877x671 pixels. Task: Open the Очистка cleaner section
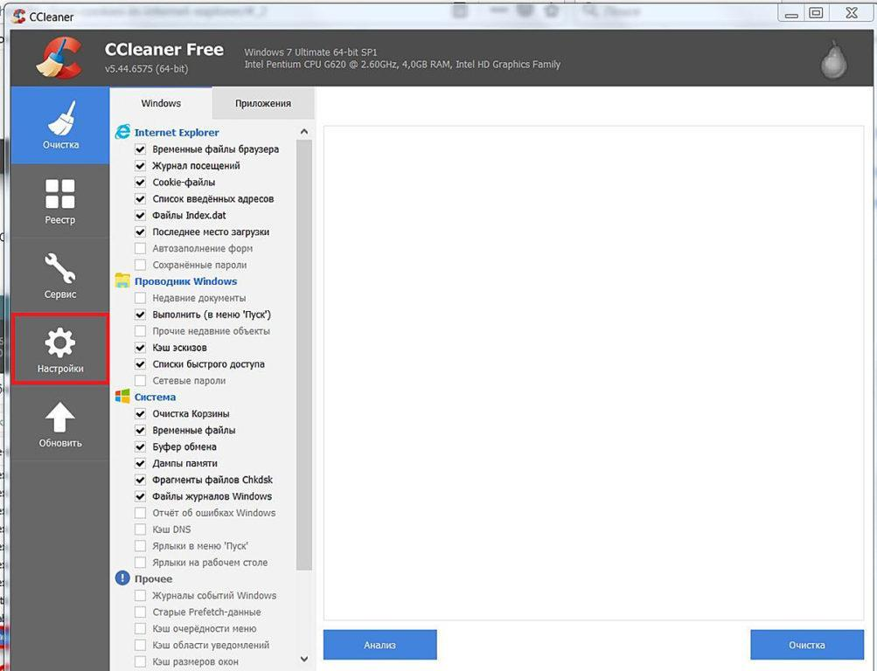tap(59, 125)
